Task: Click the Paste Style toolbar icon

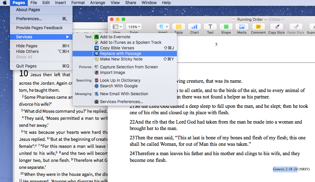Action: point(296,27)
